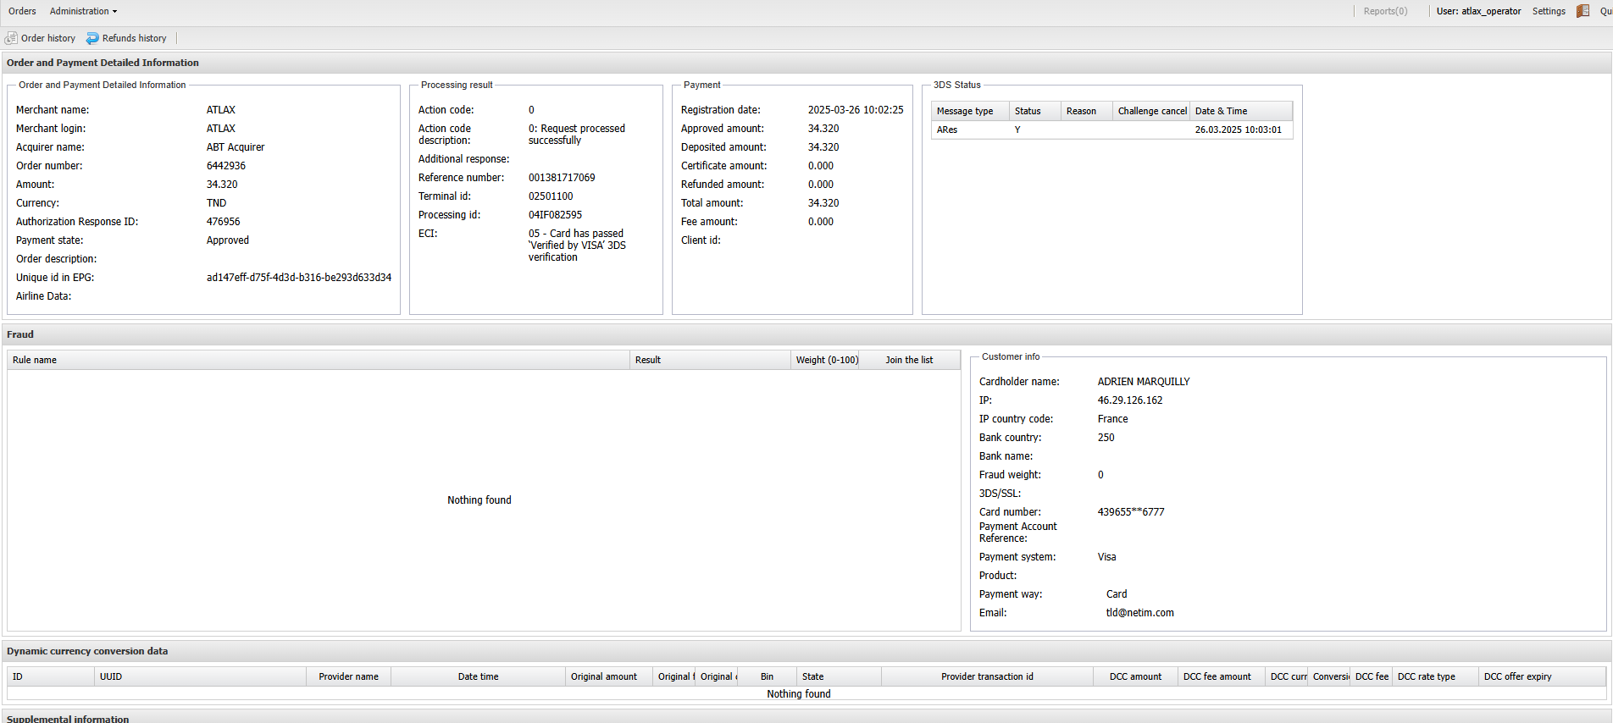Click the User: atlax_operator label
This screenshot has width=1613, height=723.
pyautogui.click(x=1478, y=11)
